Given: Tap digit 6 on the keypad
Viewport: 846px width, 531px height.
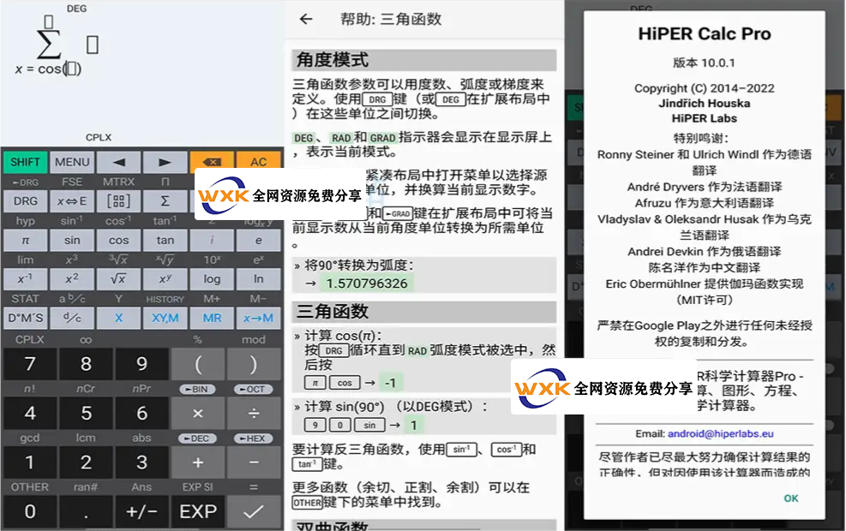Looking at the screenshot, I should [x=142, y=414].
